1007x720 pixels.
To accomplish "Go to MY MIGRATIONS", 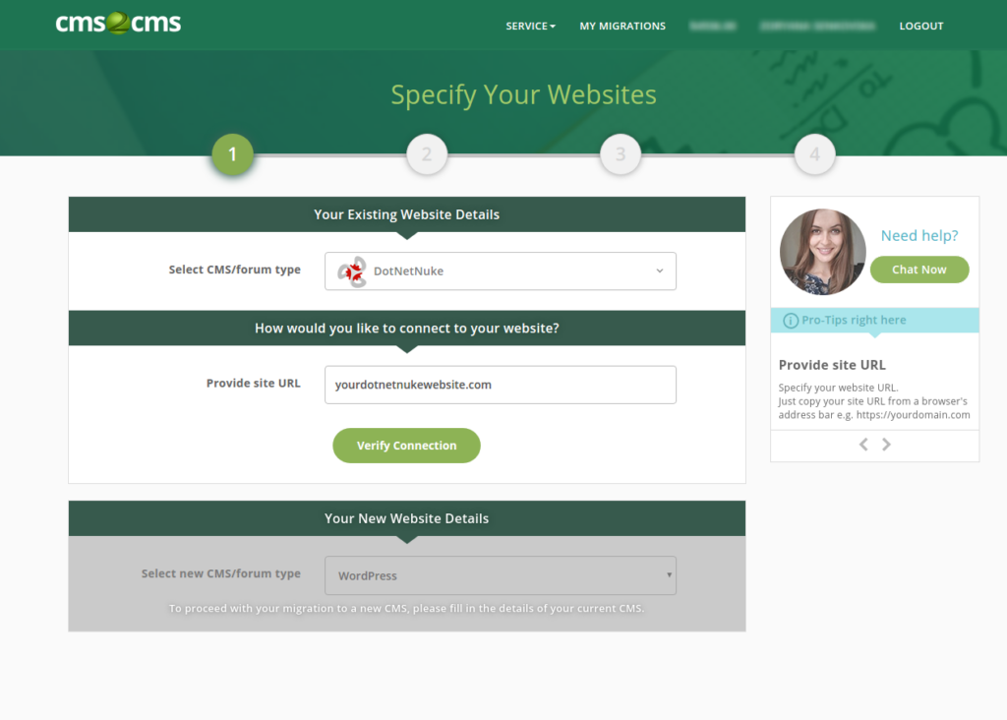I will pos(622,27).
